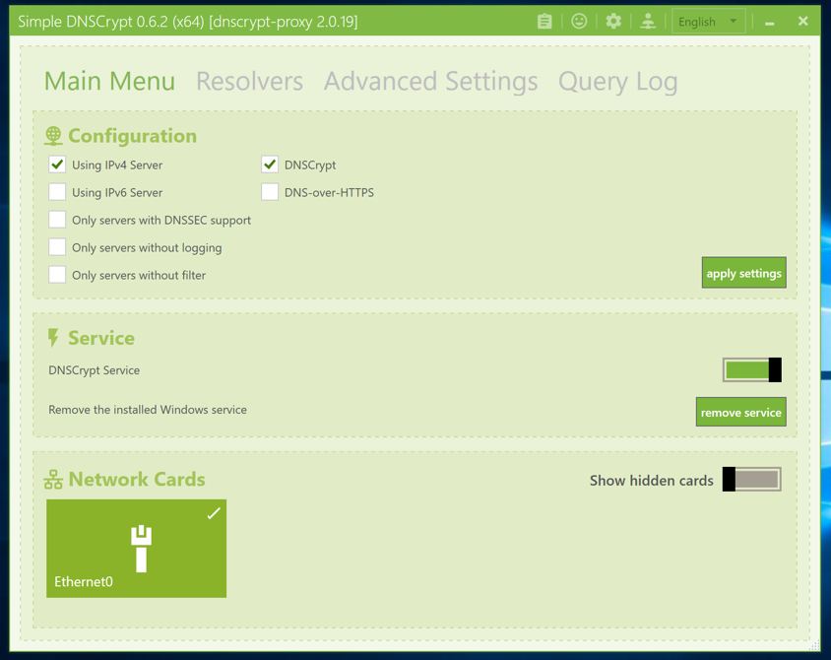Click 'Remove the installed Windows service' text
Screen dimensions: 831x660
click(x=148, y=410)
